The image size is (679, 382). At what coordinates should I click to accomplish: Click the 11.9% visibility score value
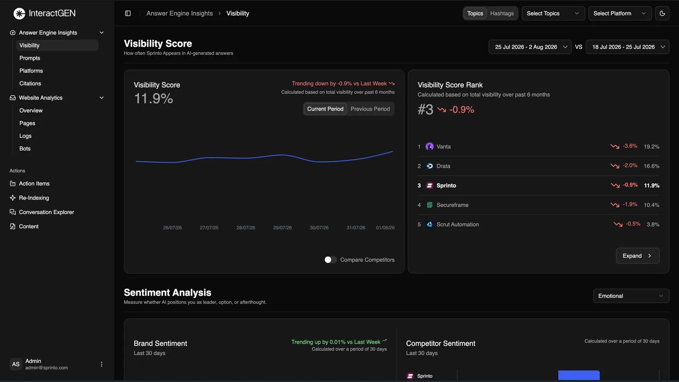154,99
